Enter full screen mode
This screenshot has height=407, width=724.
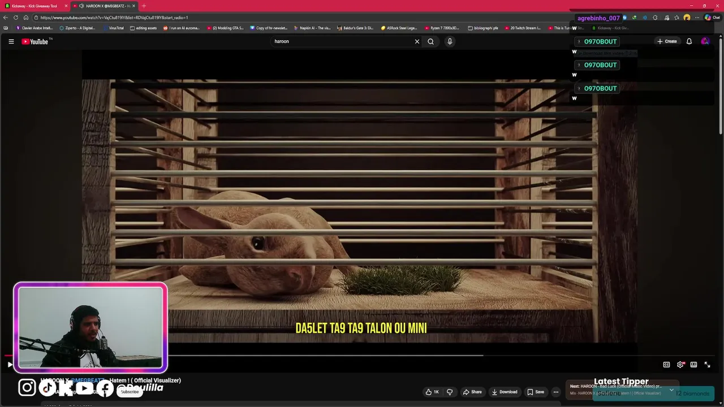(x=707, y=365)
